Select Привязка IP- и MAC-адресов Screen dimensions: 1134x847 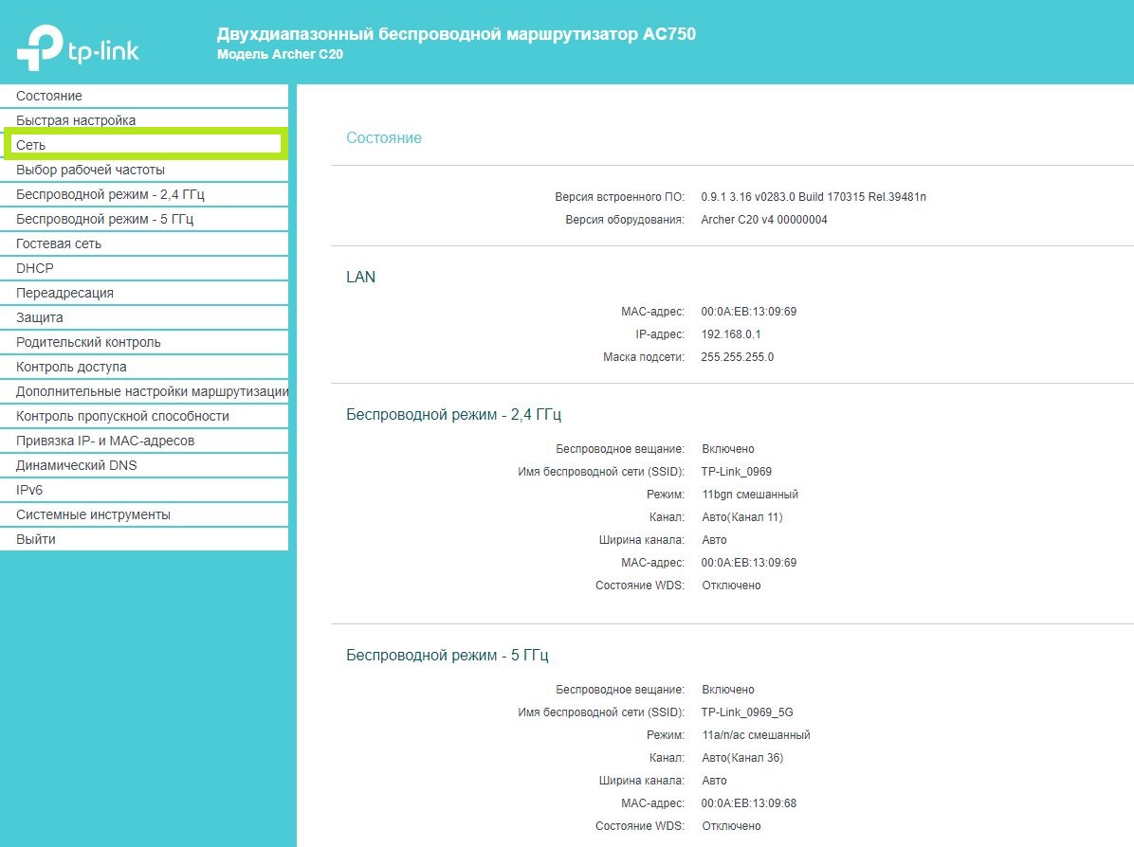pyautogui.click(x=105, y=441)
